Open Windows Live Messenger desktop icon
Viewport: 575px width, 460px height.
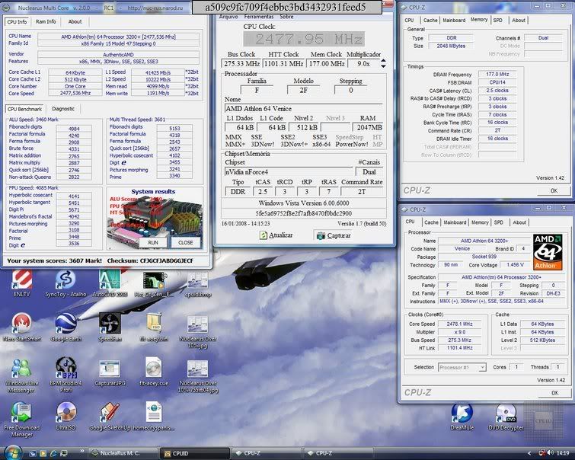[x=22, y=369]
